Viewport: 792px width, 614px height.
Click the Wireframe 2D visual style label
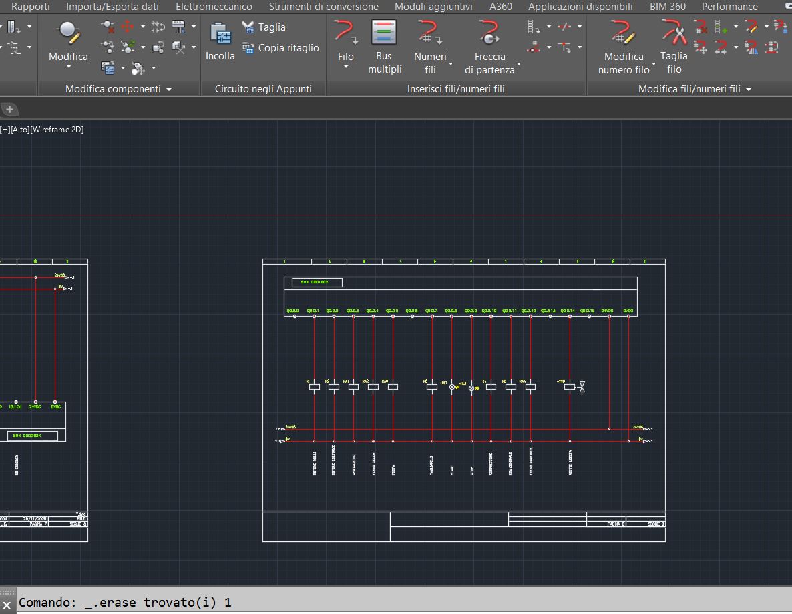pos(57,130)
